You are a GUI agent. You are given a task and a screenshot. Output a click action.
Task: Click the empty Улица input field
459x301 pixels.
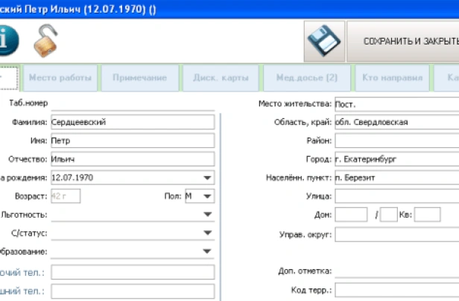[396, 196]
